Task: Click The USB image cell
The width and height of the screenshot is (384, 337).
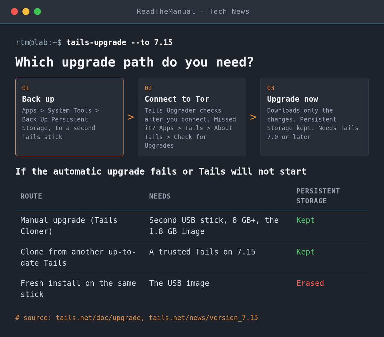Action: [x=179, y=283]
